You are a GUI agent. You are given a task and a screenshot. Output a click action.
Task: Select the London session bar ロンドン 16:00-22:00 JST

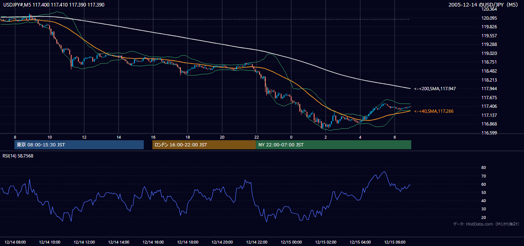point(204,145)
